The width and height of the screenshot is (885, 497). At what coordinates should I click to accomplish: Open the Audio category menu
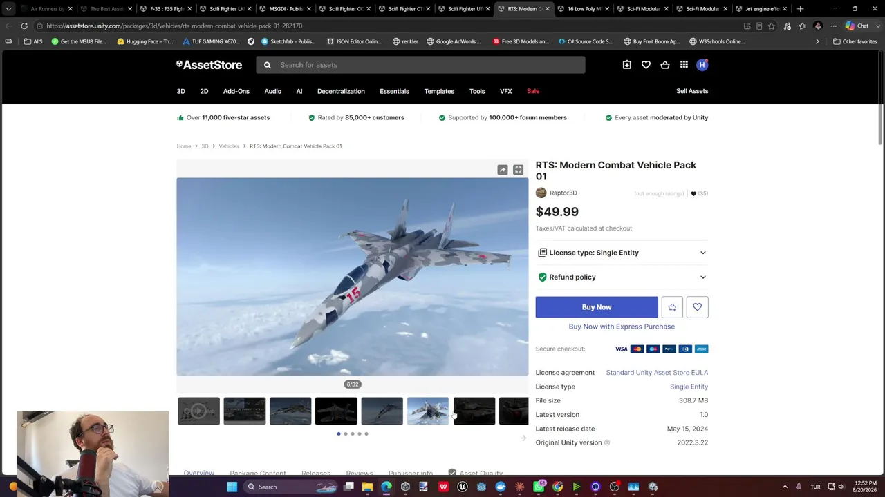click(x=272, y=91)
